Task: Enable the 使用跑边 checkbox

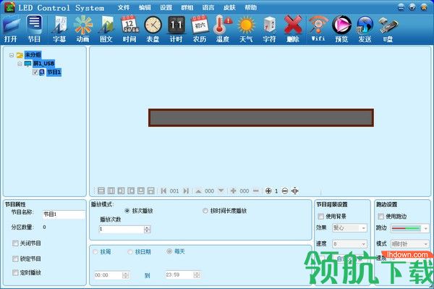Action: [381, 217]
